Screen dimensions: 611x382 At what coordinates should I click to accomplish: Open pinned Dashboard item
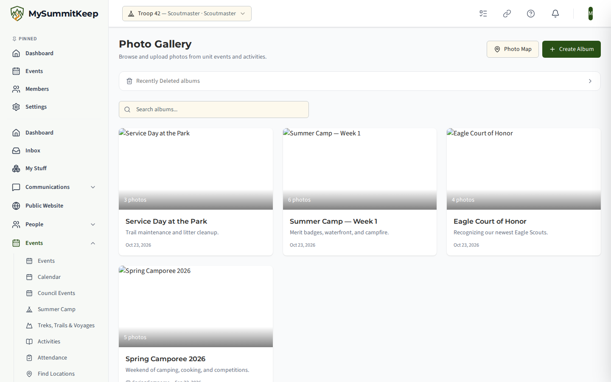pyautogui.click(x=54, y=53)
